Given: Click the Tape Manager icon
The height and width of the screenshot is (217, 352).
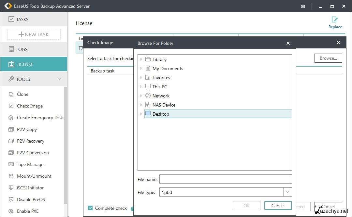Looking at the screenshot, I should tap(11, 164).
